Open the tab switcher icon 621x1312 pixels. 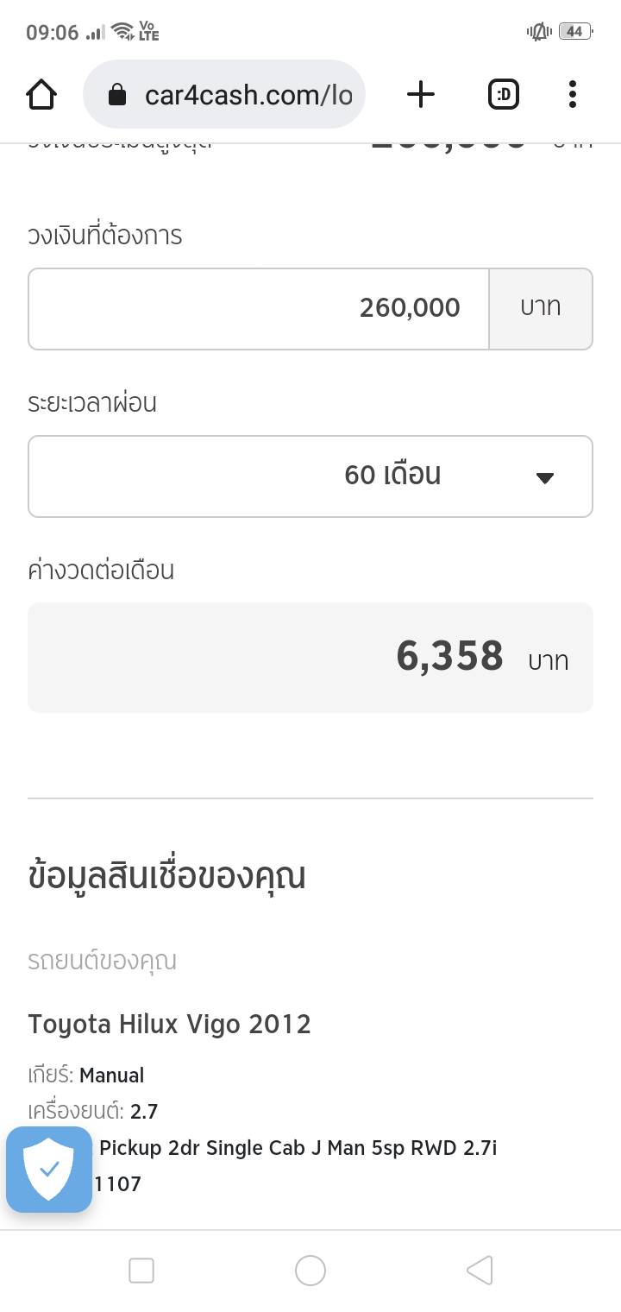tap(504, 94)
